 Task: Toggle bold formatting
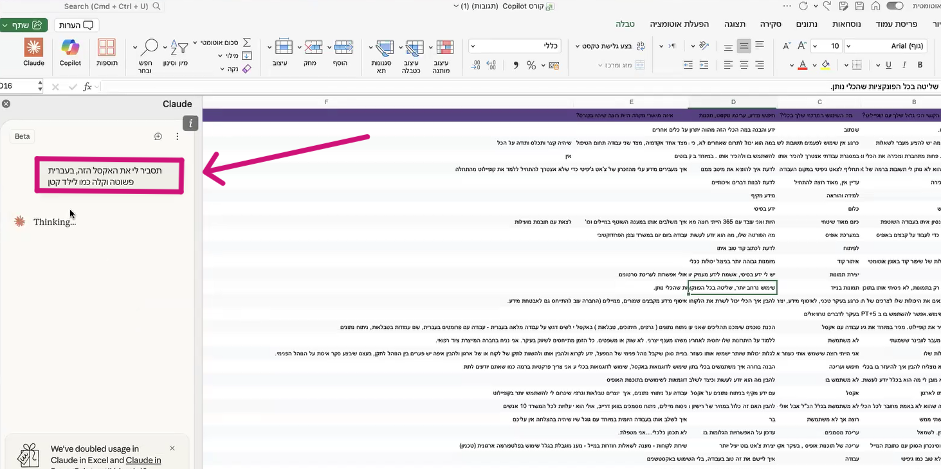pyautogui.click(x=920, y=65)
